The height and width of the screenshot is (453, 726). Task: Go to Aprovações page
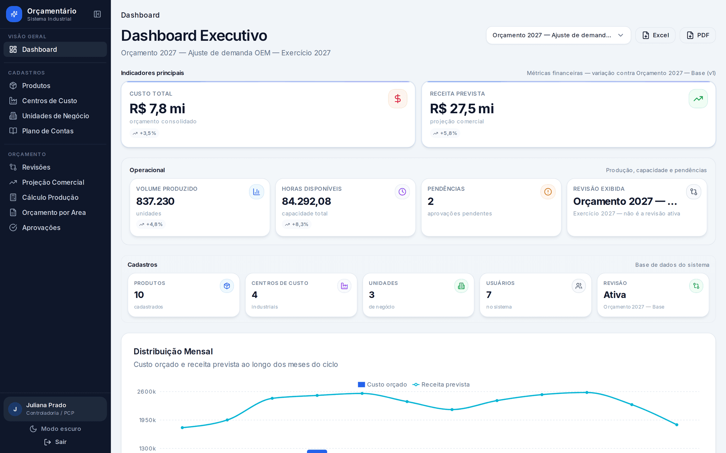[x=55, y=228]
